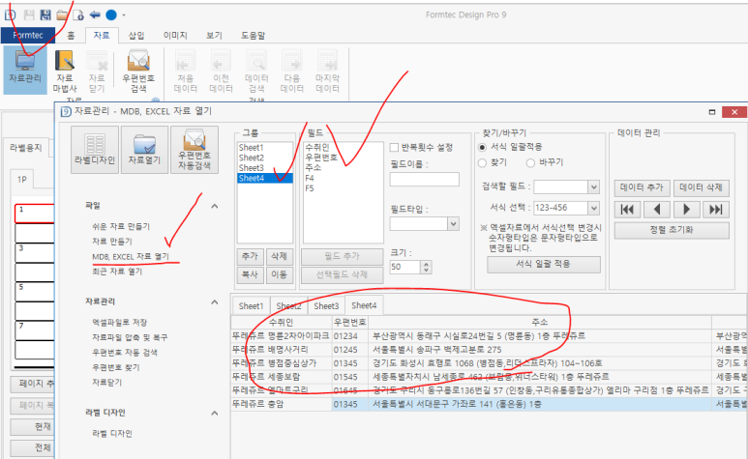Click the open folder quick toolbar icon
The width and height of the screenshot is (748, 459).
(62, 14)
